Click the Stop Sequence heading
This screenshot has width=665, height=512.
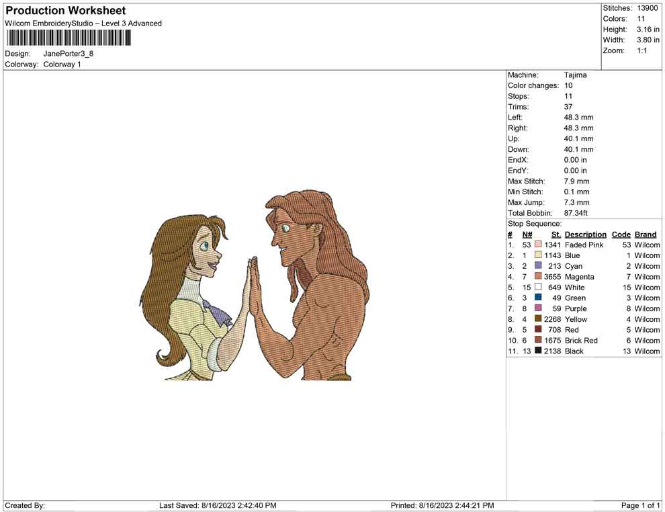click(x=535, y=224)
